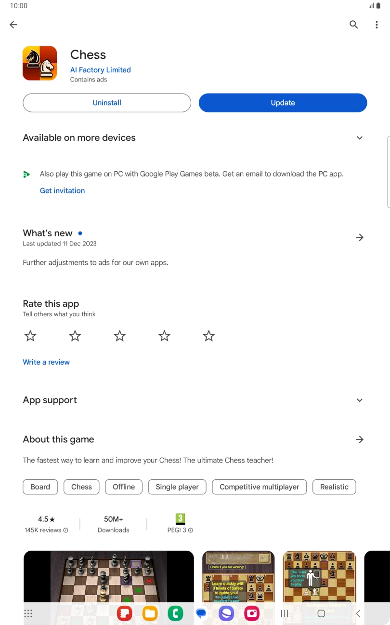Open the Phone app from the taskbar

coord(175,613)
